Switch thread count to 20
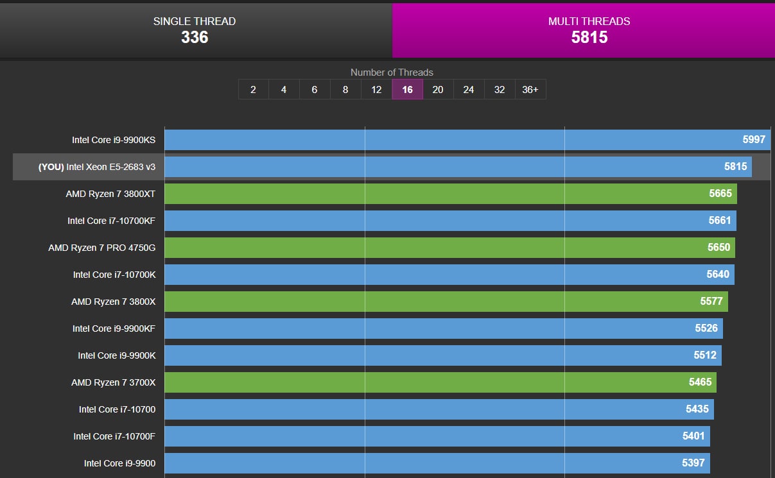This screenshot has height=478, width=775. pos(438,89)
